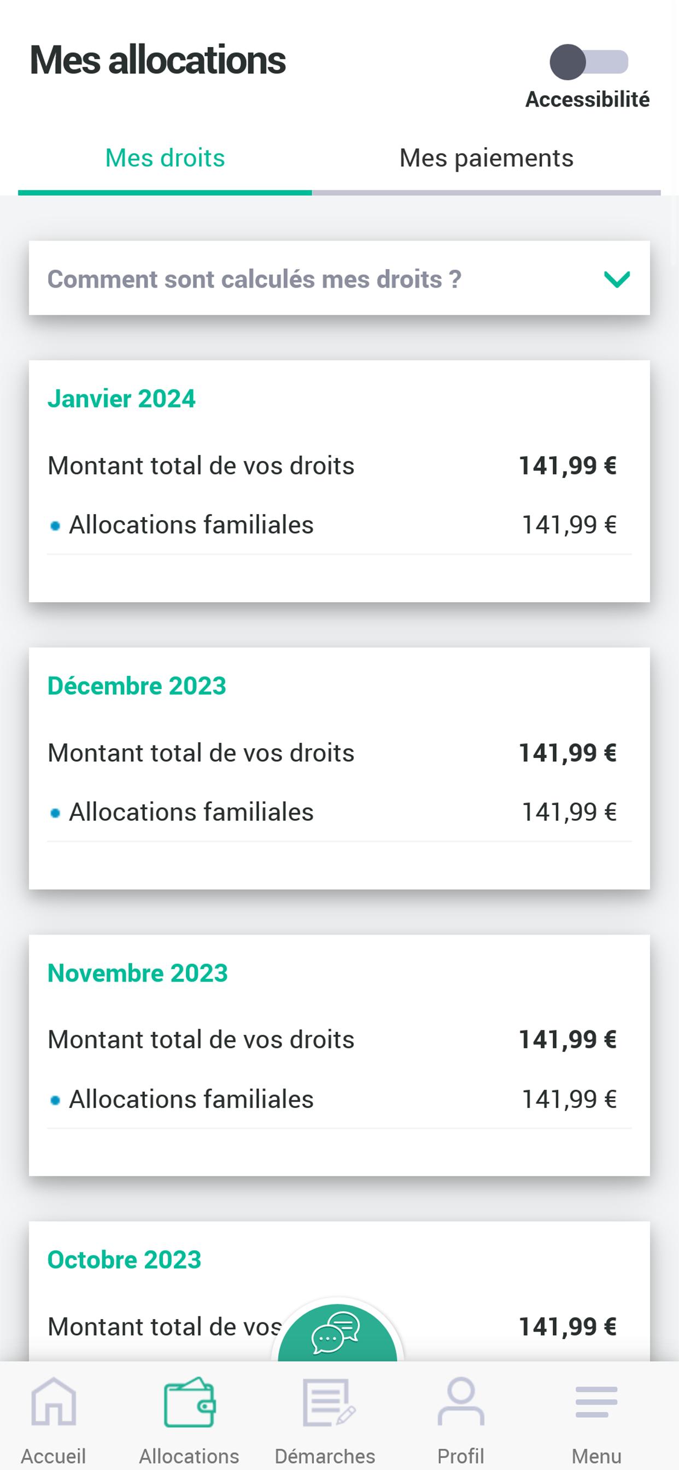Tap Allocations familiales under Décembre 2023
The image size is (679, 1470).
pyautogui.click(x=191, y=812)
